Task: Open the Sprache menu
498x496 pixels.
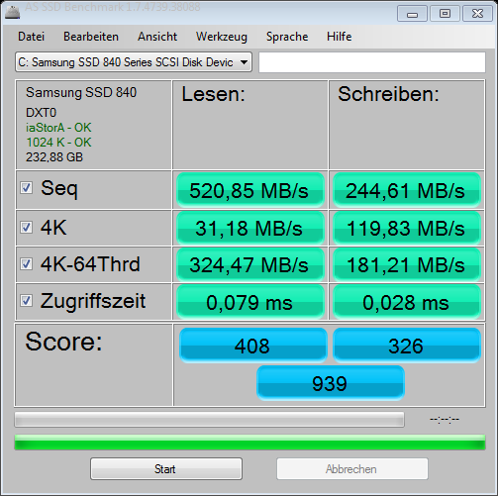Action: (287, 37)
